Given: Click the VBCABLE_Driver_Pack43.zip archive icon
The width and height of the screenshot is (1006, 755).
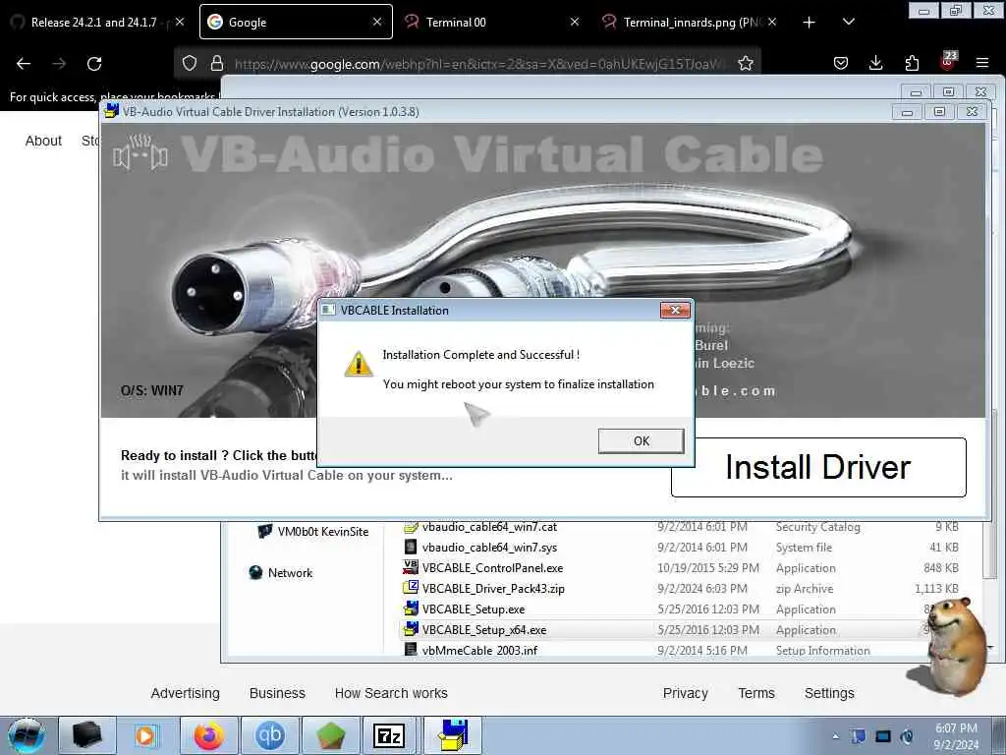Looking at the screenshot, I should click(x=411, y=588).
